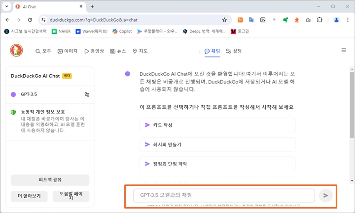Open the green extension icon
355x213 pixels.
click(285, 20)
